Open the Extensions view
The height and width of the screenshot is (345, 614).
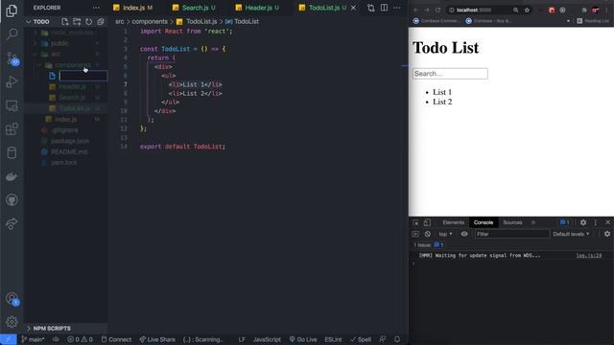[12, 129]
